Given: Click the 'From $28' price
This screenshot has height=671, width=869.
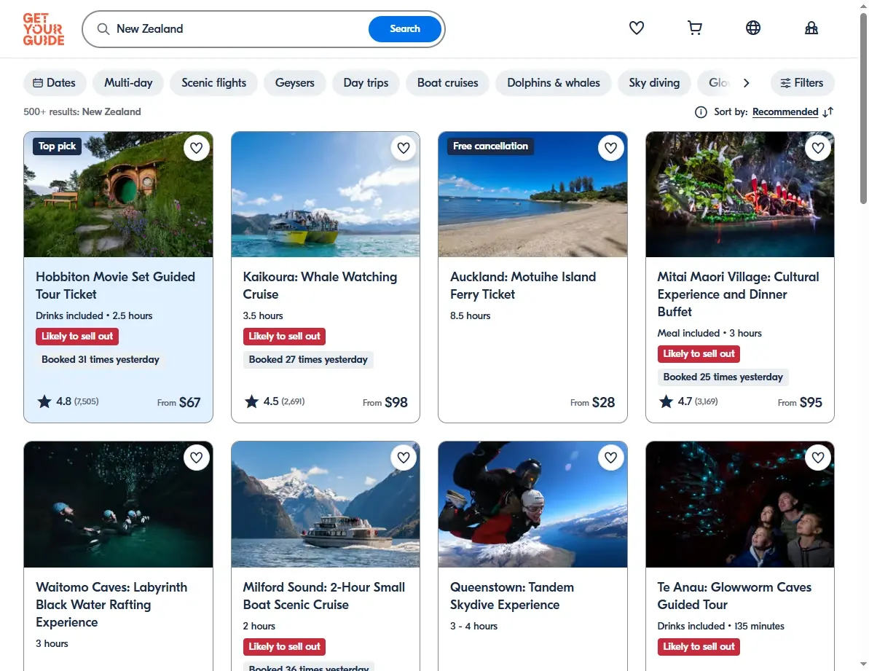Looking at the screenshot, I should (x=592, y=402).
